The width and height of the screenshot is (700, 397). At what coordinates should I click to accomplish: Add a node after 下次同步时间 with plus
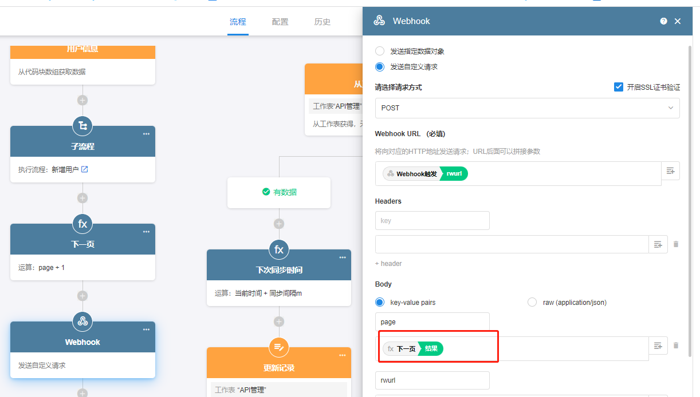tap(279, 321)
